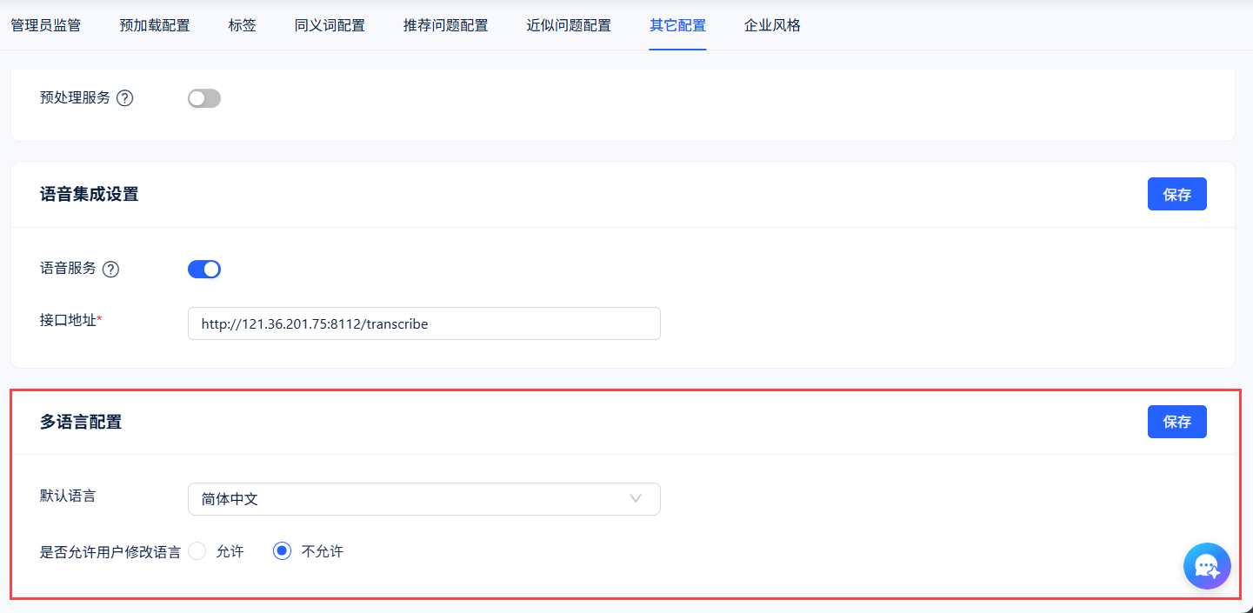The height and width of the screenshot is (613, 1253).
Task: Click help icon beside 预处理服务
Action: [x=125, y=98]
